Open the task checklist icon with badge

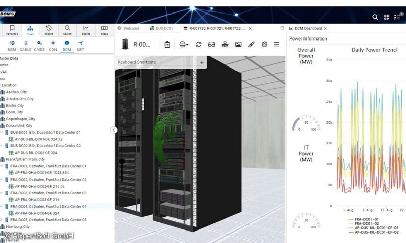coord(398,17)
